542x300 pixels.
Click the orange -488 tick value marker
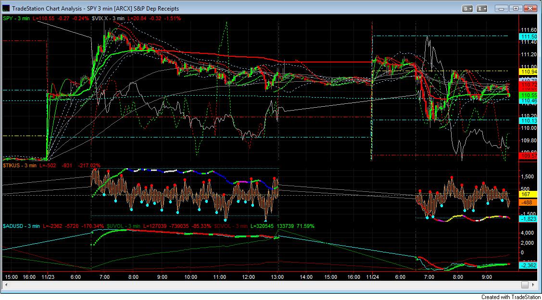[528, 203]
